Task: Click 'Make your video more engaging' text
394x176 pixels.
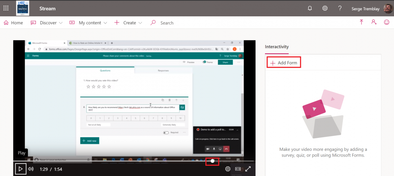Action: (x=323, y=152)
